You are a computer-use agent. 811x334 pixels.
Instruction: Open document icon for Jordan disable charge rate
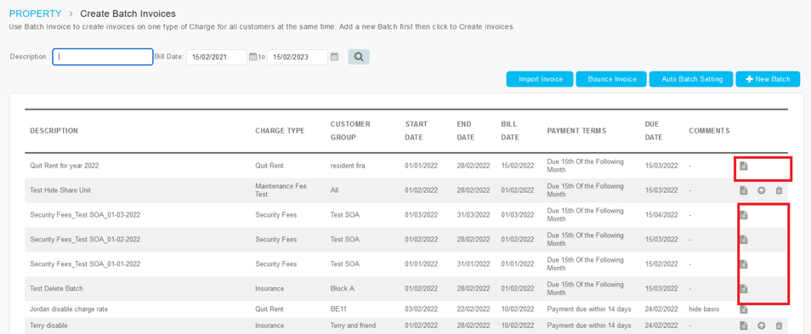click(x=743, y=309)
